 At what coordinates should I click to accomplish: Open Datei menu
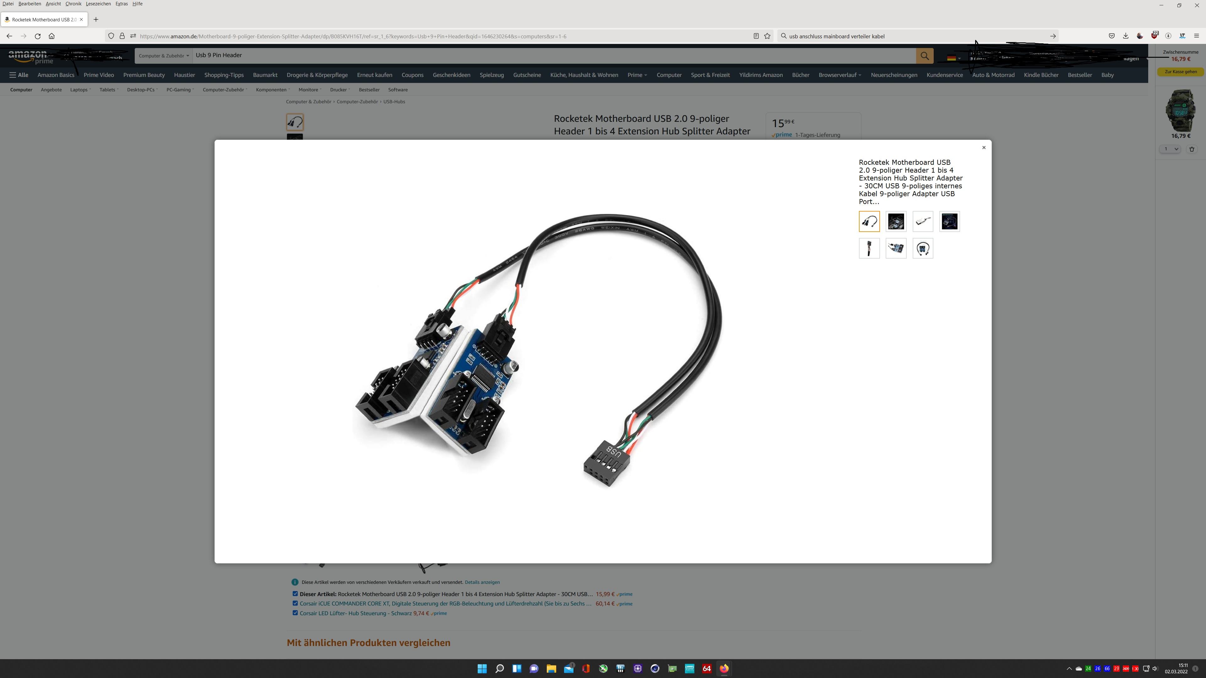8,4
